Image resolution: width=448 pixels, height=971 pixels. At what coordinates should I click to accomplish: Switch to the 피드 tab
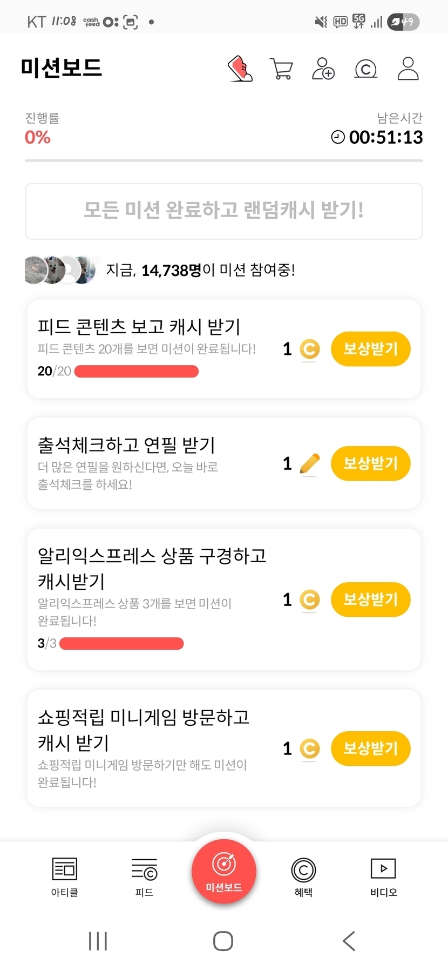coord(144,876)
